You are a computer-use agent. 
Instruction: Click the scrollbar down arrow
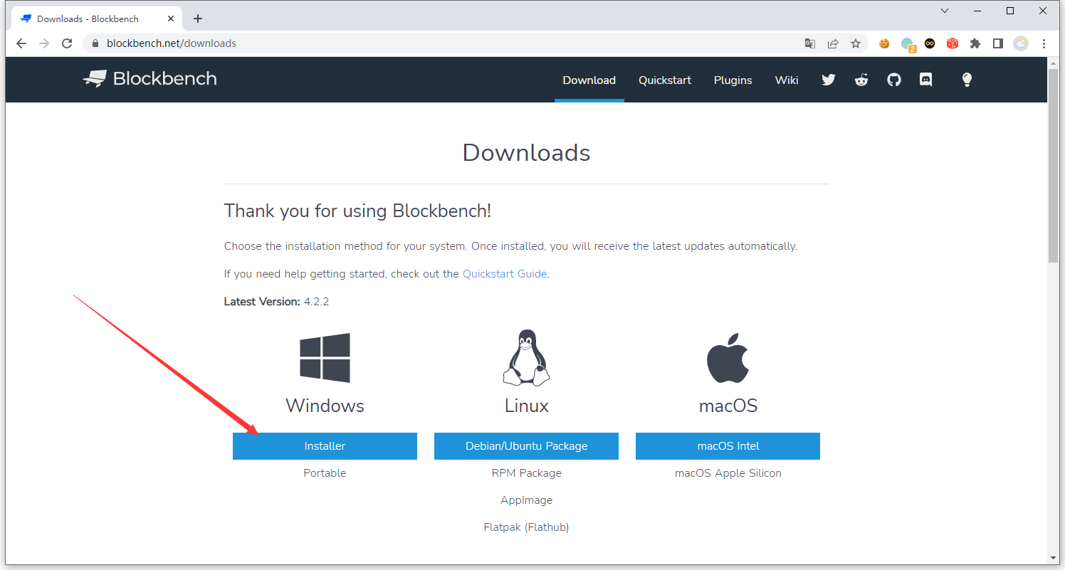click(x=1054, y=559)
